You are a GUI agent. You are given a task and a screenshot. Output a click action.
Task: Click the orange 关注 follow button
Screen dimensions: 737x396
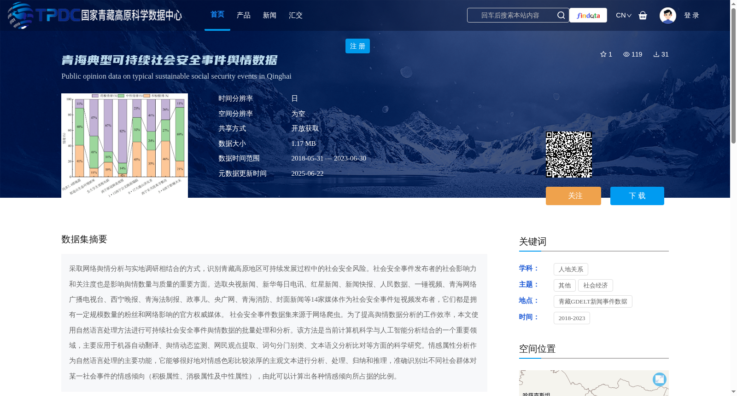(x=573, y=196)
